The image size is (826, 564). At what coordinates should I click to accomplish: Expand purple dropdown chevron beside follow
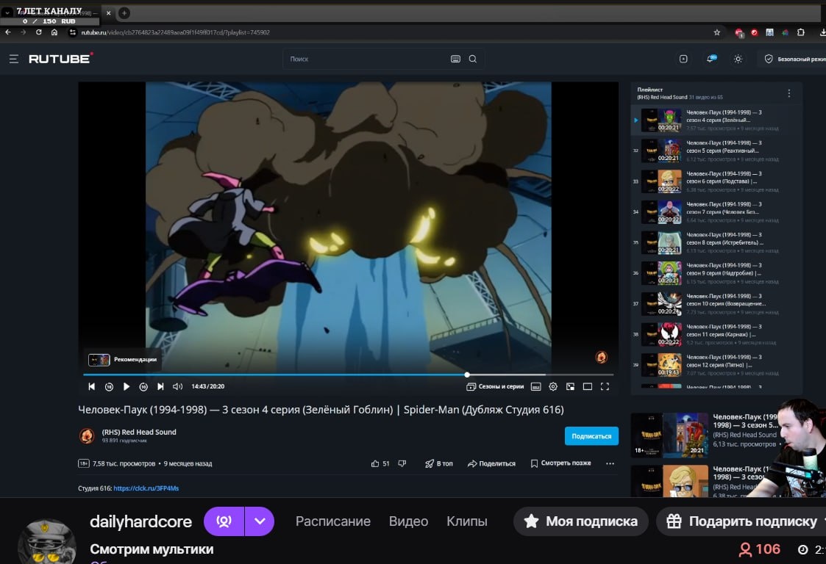pyautogui.click(x=260, y=521)
